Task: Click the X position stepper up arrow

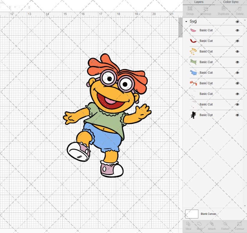Action: coord(10,7)
